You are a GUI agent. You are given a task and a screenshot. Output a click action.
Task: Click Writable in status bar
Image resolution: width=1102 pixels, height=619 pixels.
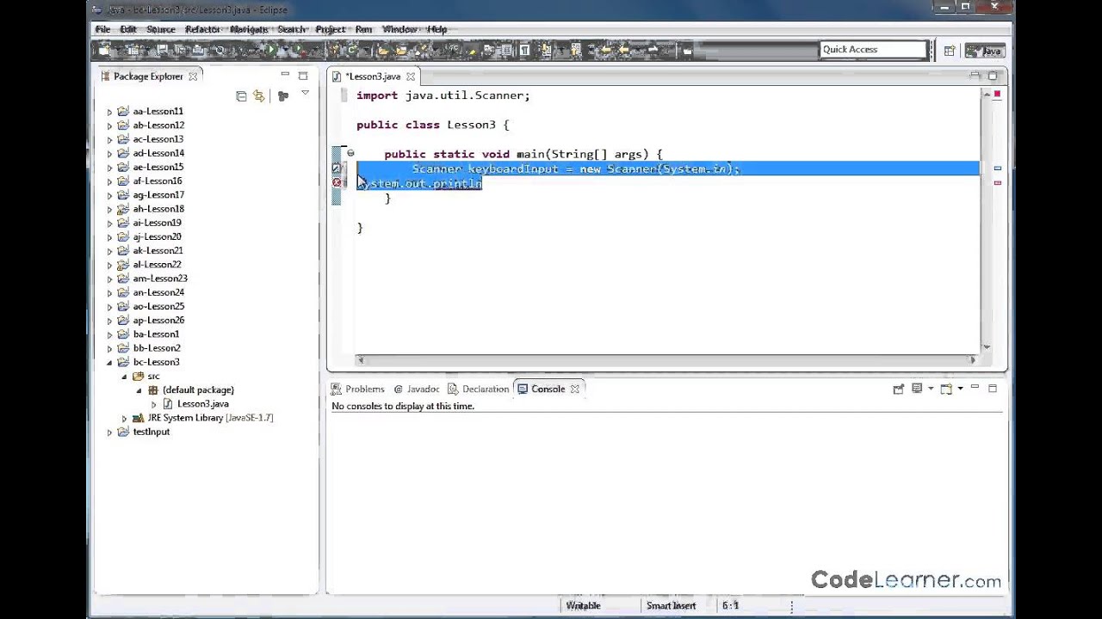583,605
